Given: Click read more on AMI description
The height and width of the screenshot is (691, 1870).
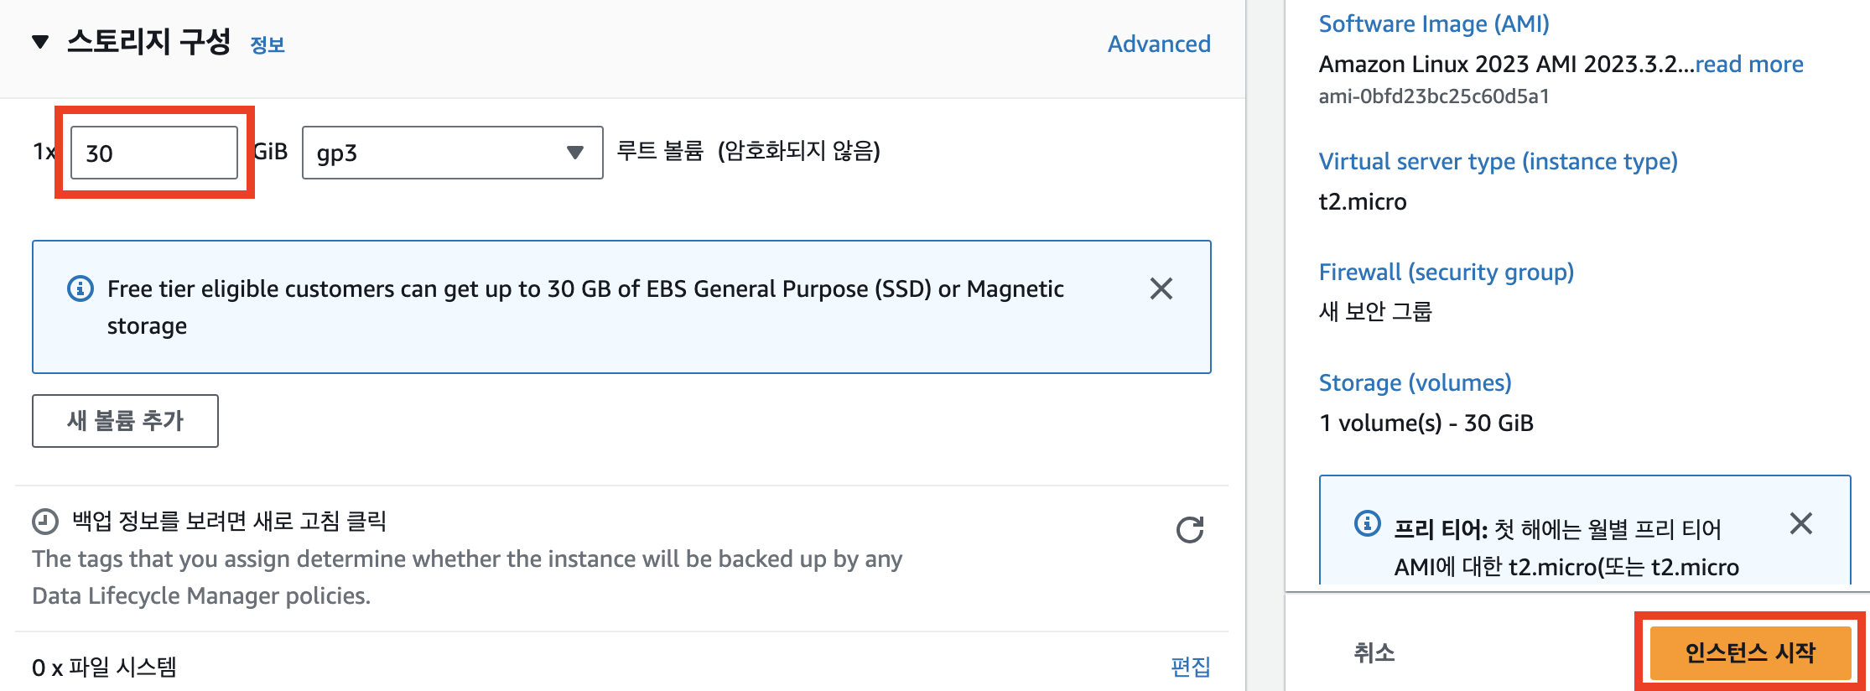Looking at the screenshot, I should tap(1749, 64).
